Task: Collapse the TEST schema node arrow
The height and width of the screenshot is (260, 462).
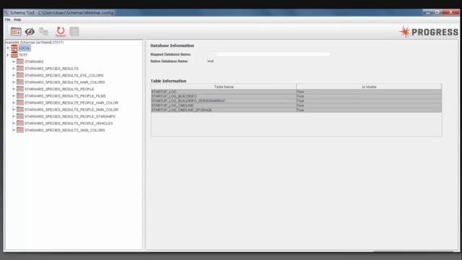Action: [x=8, y=55]
